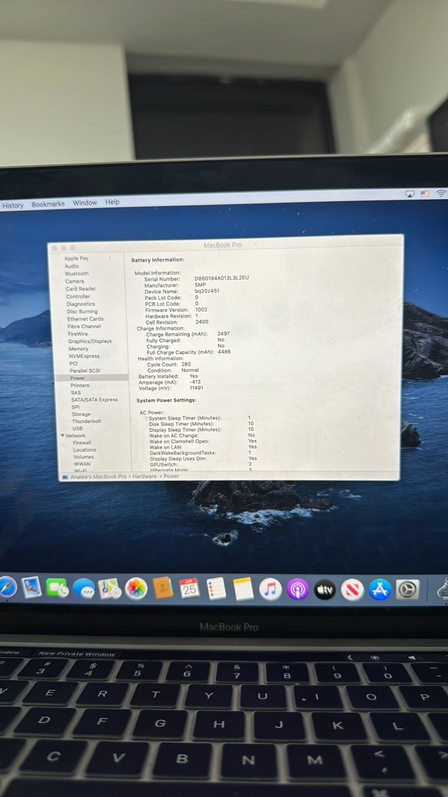This screenshot has width=448, height=797.
Task: Launch FaceTime from the Dock
Action: click(57, 588)
